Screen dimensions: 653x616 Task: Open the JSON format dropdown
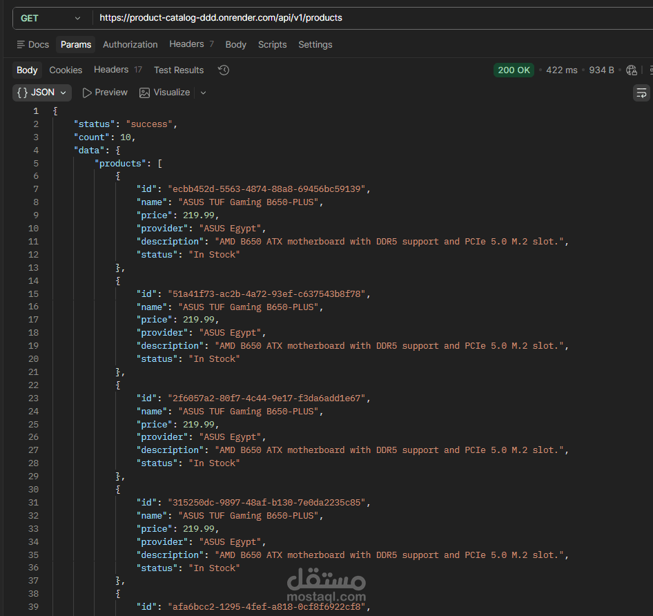(x=42, y=93)
